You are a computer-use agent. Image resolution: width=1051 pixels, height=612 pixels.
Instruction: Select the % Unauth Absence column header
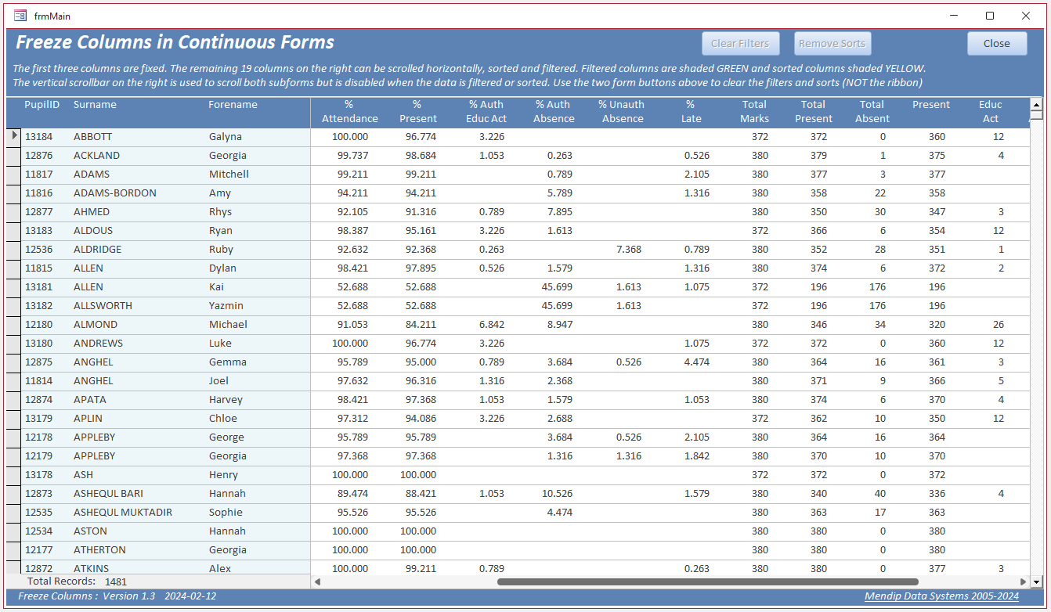[x=622, y=112]
